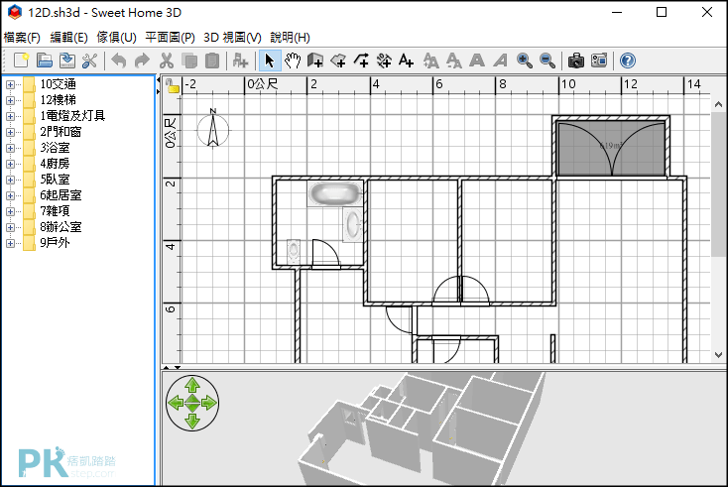Click the 3D view left arrow
728x487 pixels.
point(176,403)
